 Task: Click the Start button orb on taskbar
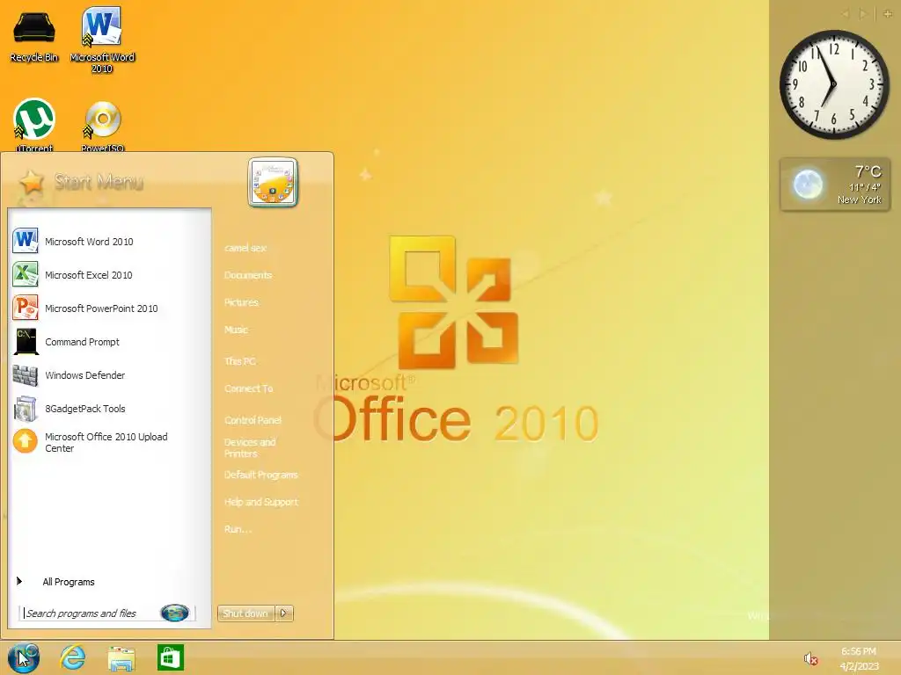pos(24,657)
